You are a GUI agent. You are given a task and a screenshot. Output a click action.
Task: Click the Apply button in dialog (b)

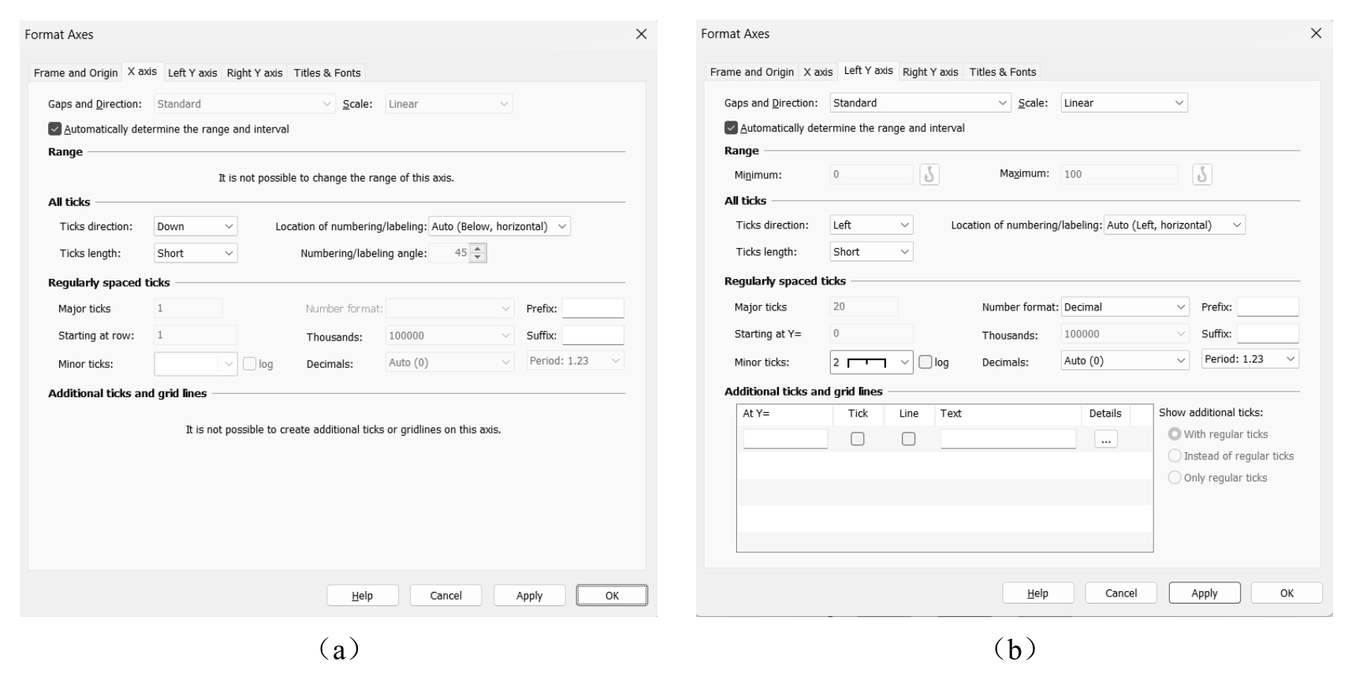click(1204, 593)
